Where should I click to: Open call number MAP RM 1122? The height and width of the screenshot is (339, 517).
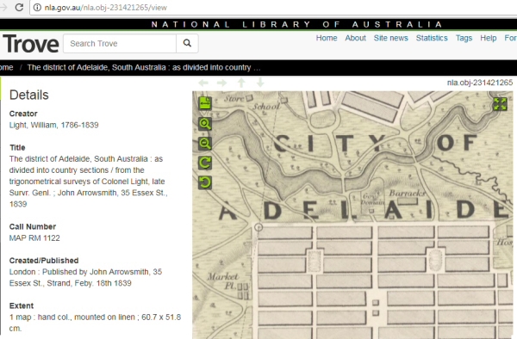click(34, 238)
